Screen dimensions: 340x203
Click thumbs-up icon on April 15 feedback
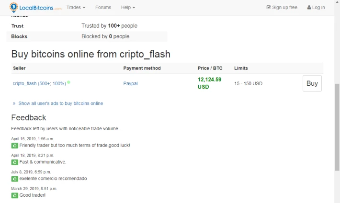14,146
